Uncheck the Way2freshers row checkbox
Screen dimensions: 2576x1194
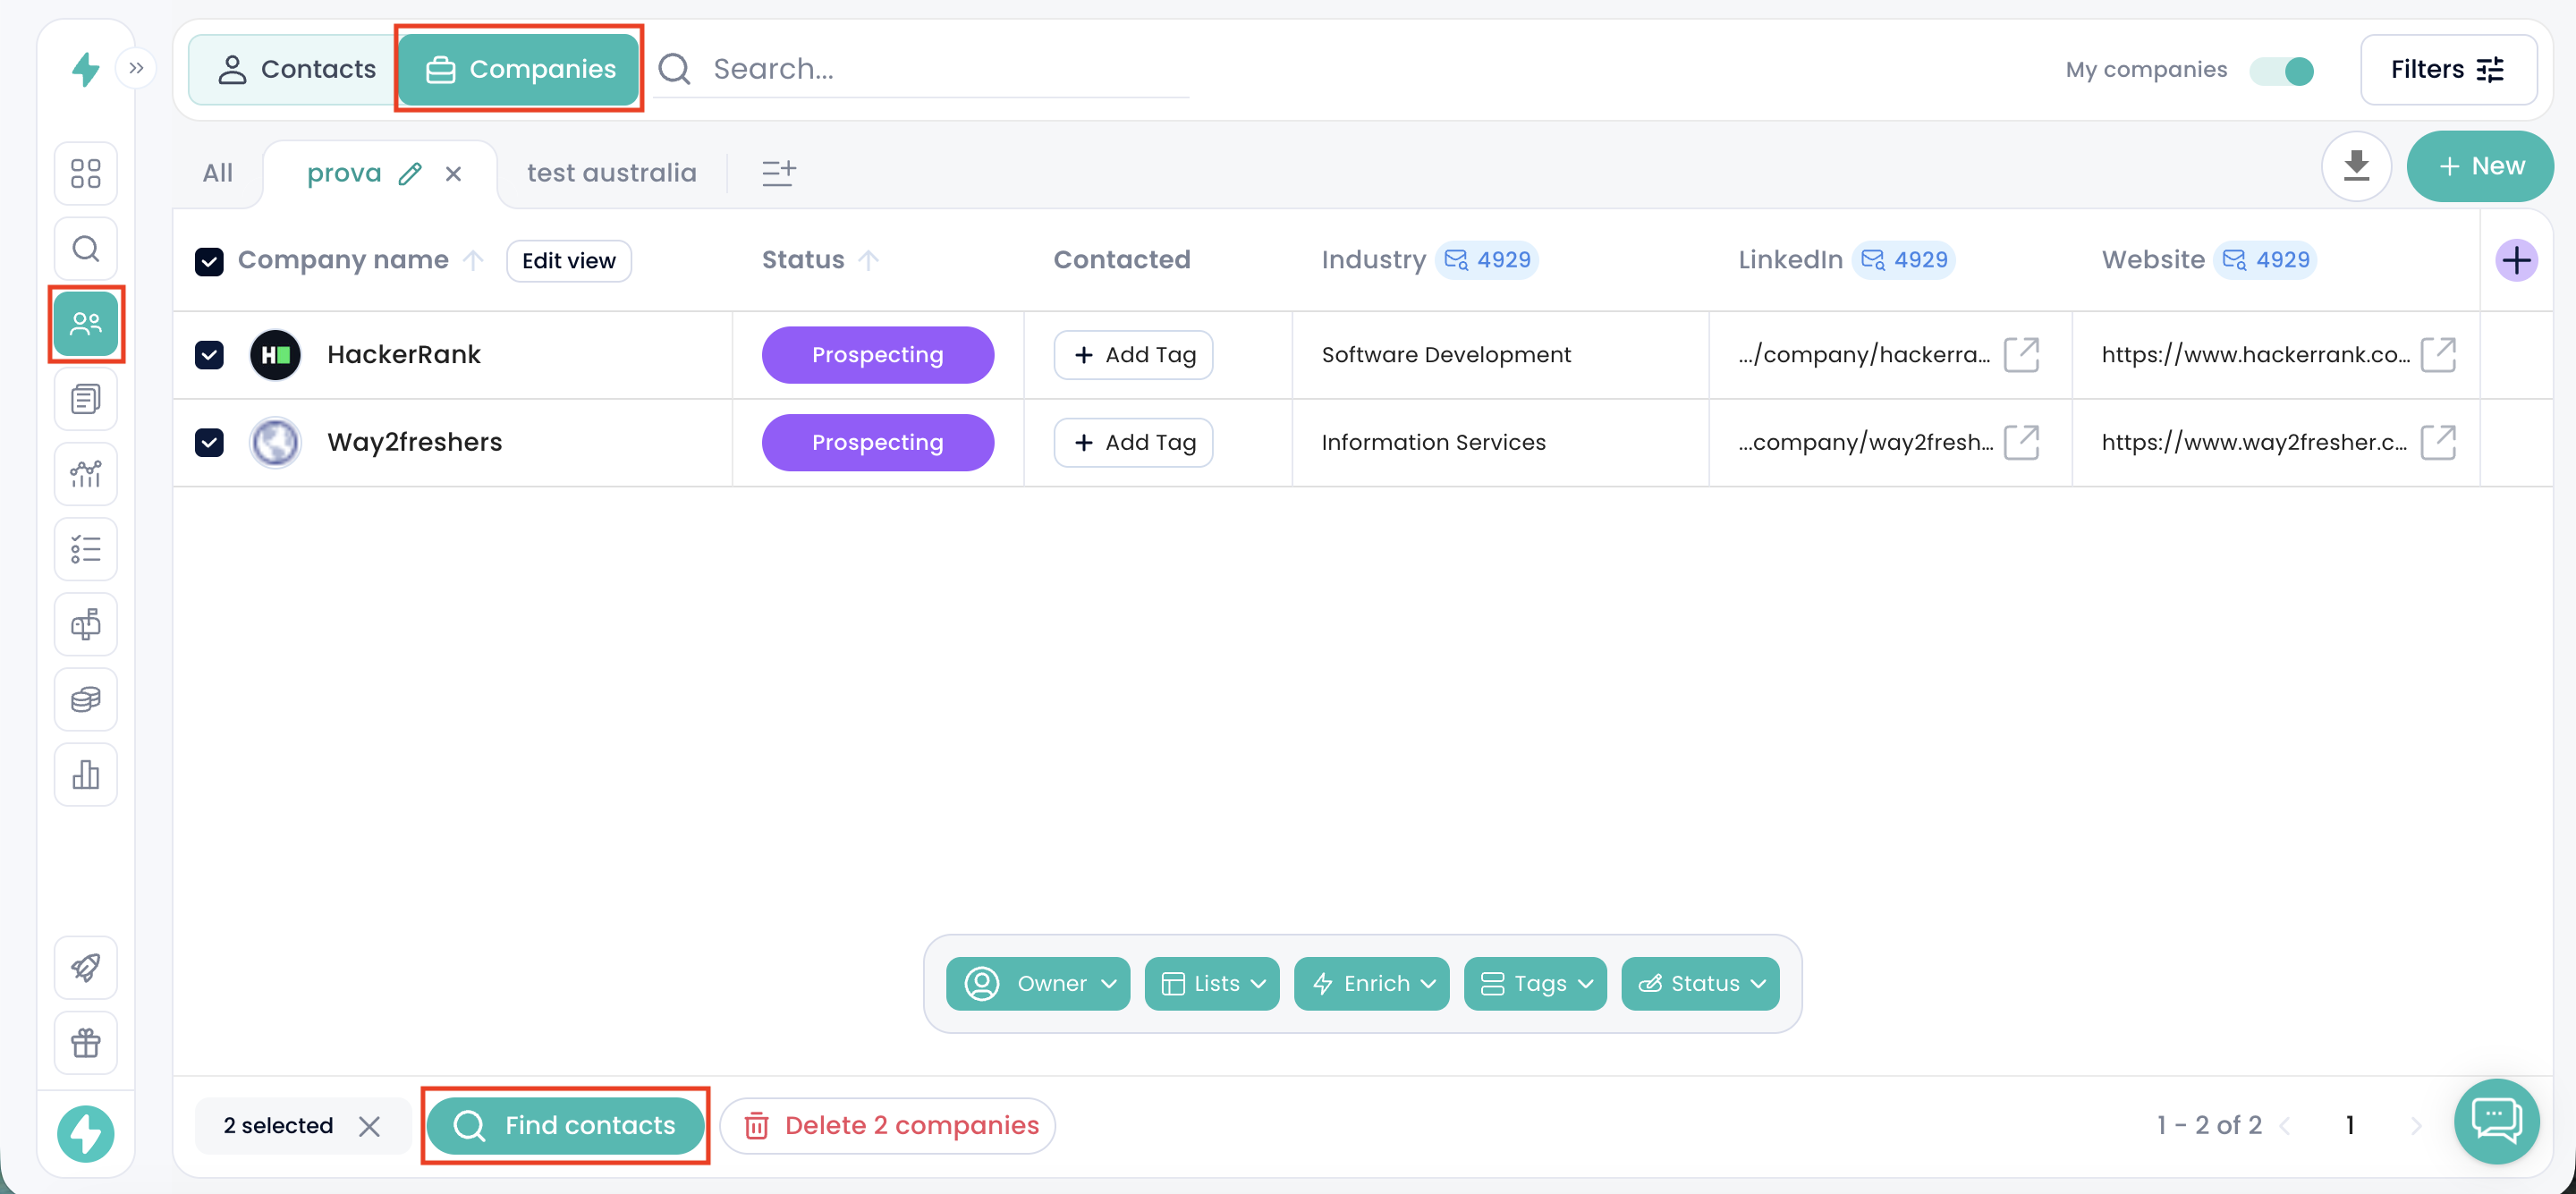click(209, 442)
